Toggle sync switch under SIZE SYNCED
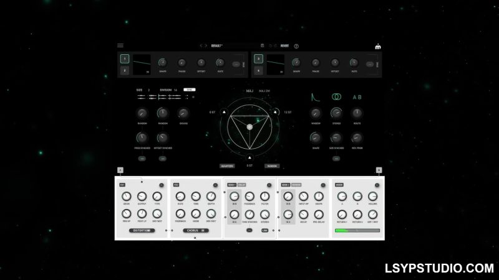 click(336, 159)
